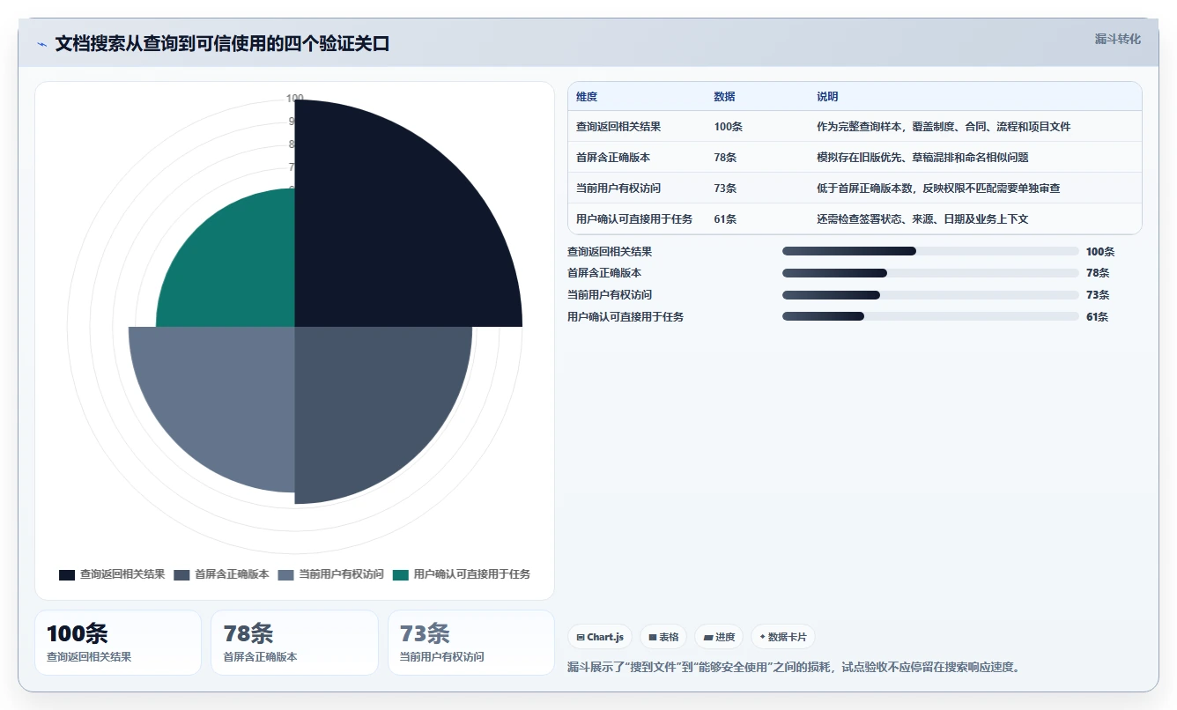This screenshot has height=710, width=1177.
Task: Toggle legend swatch for 用户确认可直接用于任务
Action: tap(401, 574)
